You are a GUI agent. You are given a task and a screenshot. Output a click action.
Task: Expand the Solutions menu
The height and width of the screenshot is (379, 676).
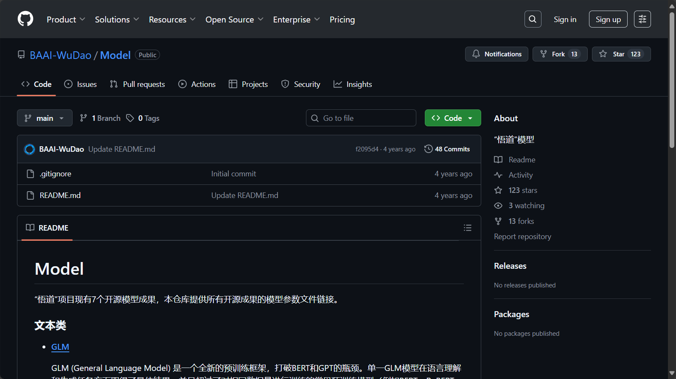117,20
